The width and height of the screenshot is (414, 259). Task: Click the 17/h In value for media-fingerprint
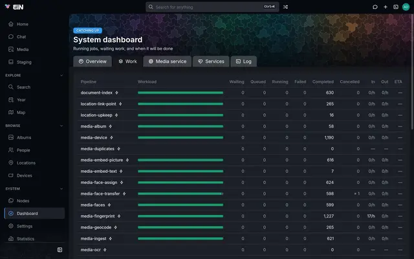click(371, 216)
